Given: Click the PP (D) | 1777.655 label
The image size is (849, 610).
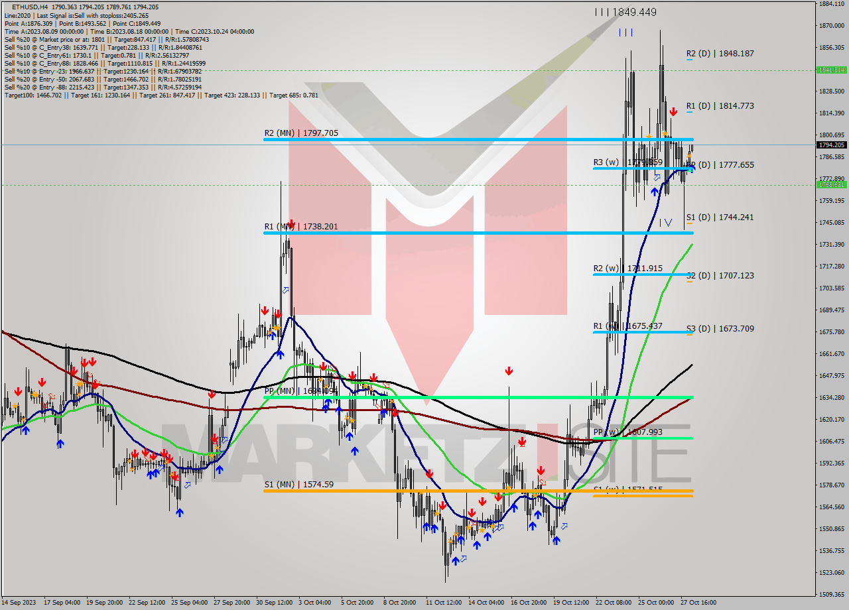Looking at the screenshot, I should [x=720, y=164].
